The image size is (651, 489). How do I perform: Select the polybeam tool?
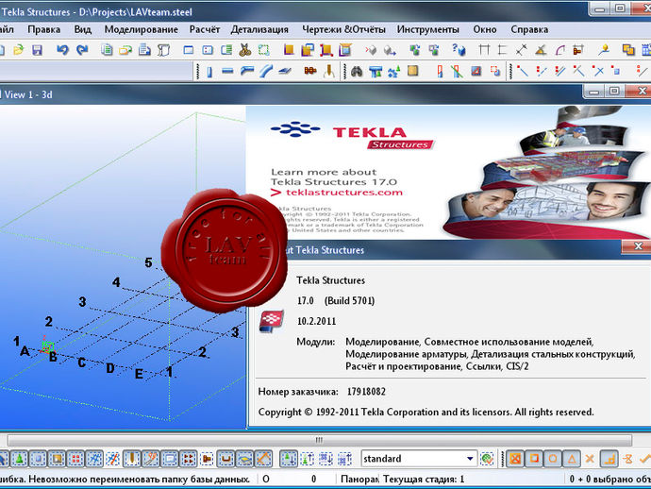[x=247, y=72]
